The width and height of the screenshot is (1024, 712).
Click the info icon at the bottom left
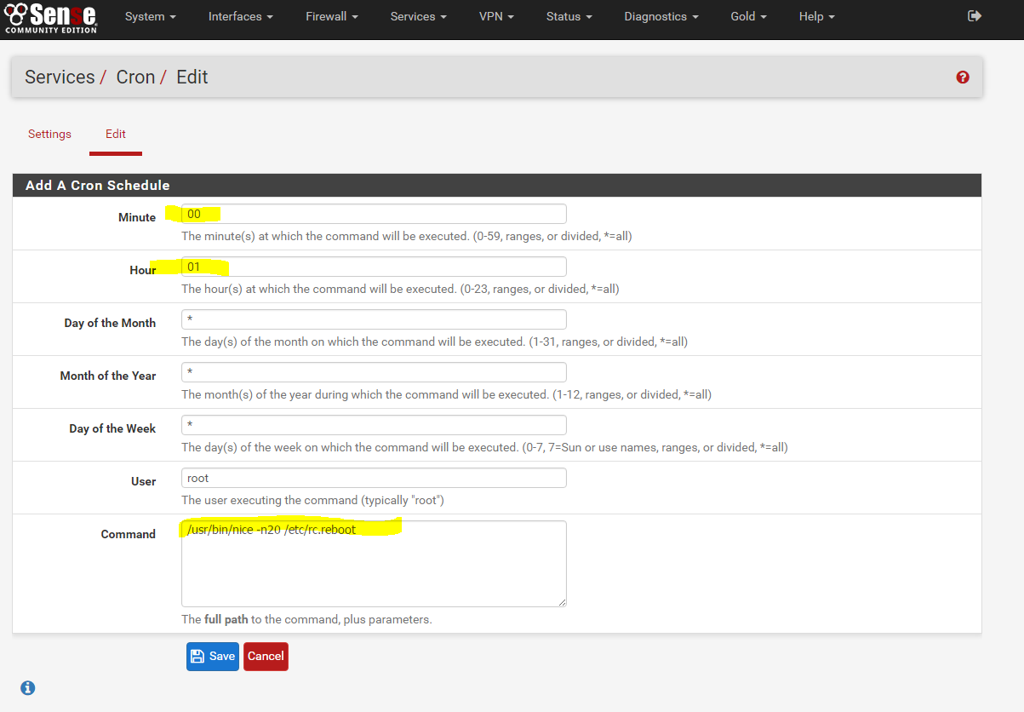(27, 687)
